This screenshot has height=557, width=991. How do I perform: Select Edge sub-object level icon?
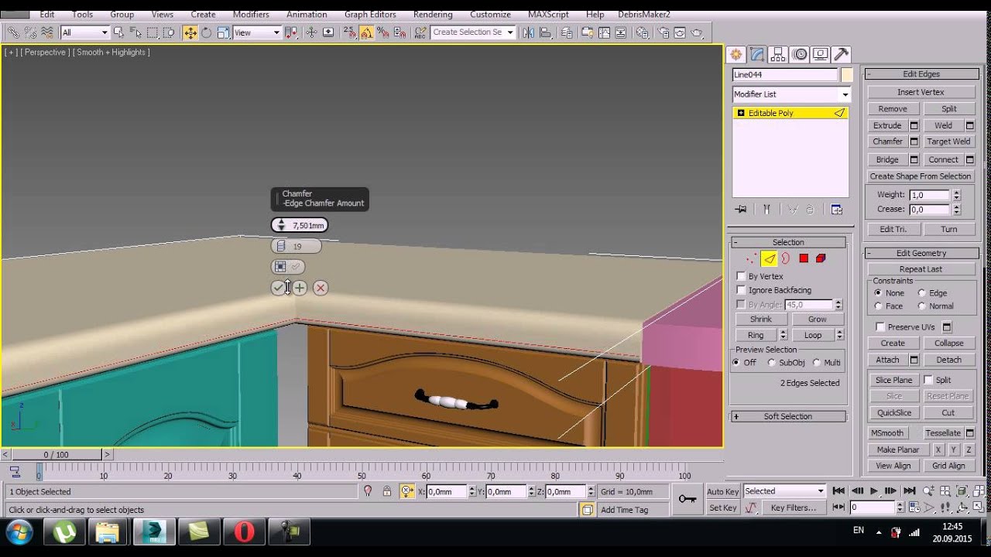pos(769,258)
